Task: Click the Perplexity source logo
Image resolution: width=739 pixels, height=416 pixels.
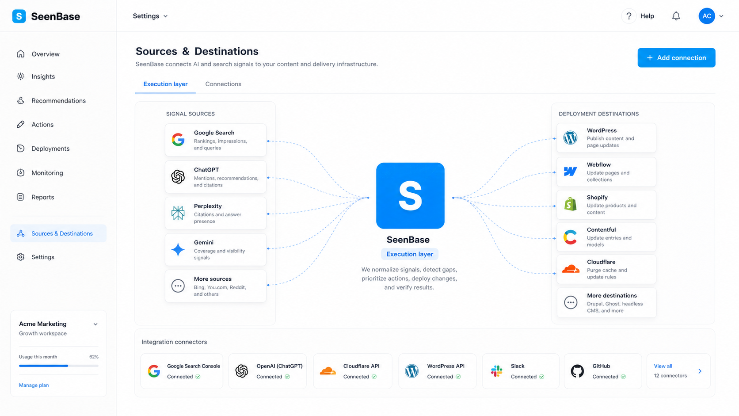Action: click(178, 213)
